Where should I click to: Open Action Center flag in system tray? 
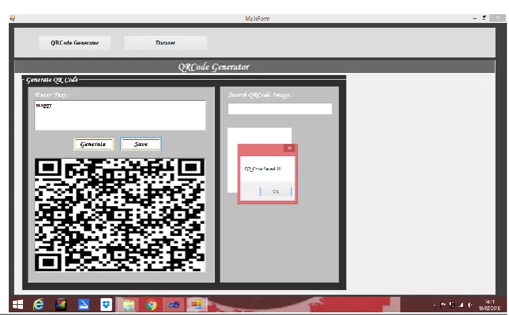pyautogui.click(x=443, y=305)
